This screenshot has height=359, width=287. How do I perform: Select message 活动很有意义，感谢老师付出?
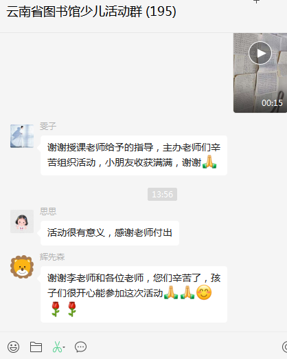pyautogui.click(x=110, y=233)
